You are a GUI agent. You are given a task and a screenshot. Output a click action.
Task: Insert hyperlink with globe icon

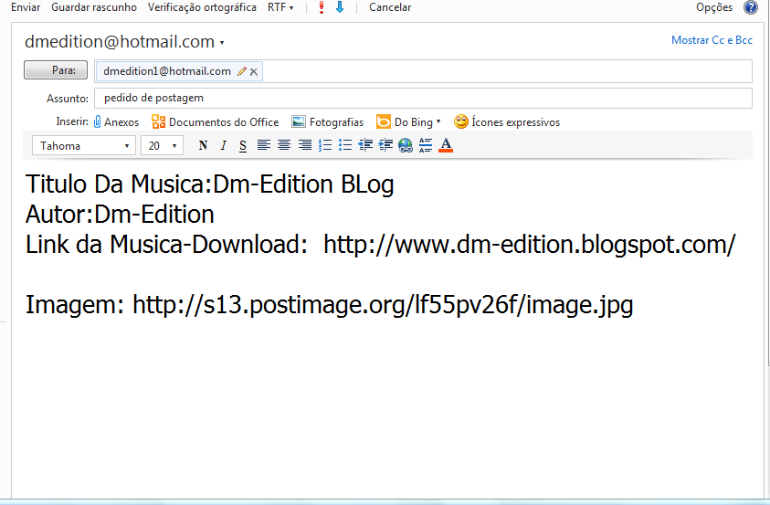click(406, 145)
